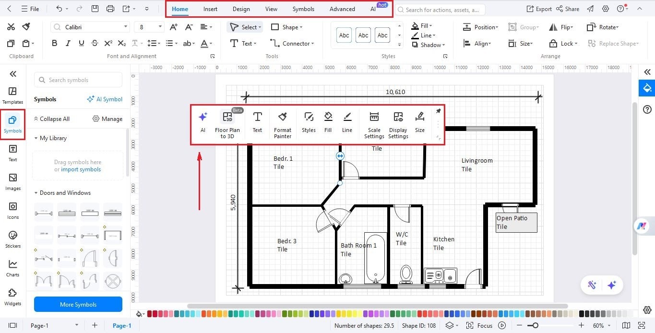
Task: Click the import symbols link
Action: [81, 169]
